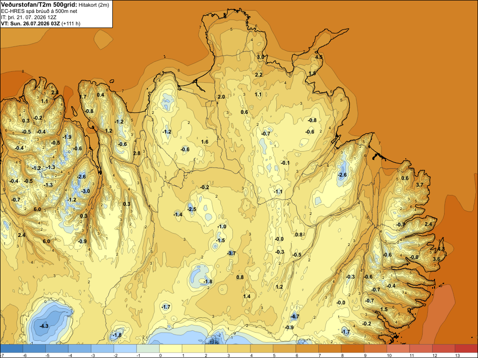This screenshot has width=478, height=358.
Task: Pick the pale yellow legend swatch between 0 and 1
Action: coord(171,348)
